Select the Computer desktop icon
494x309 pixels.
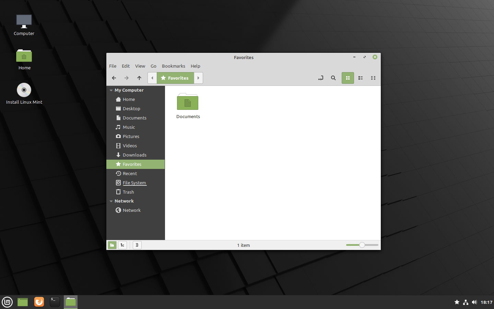coord(24,25)
